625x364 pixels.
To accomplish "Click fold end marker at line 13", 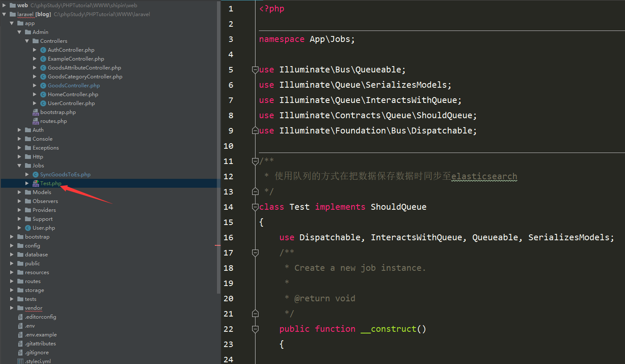I will (x=255, y=192).
